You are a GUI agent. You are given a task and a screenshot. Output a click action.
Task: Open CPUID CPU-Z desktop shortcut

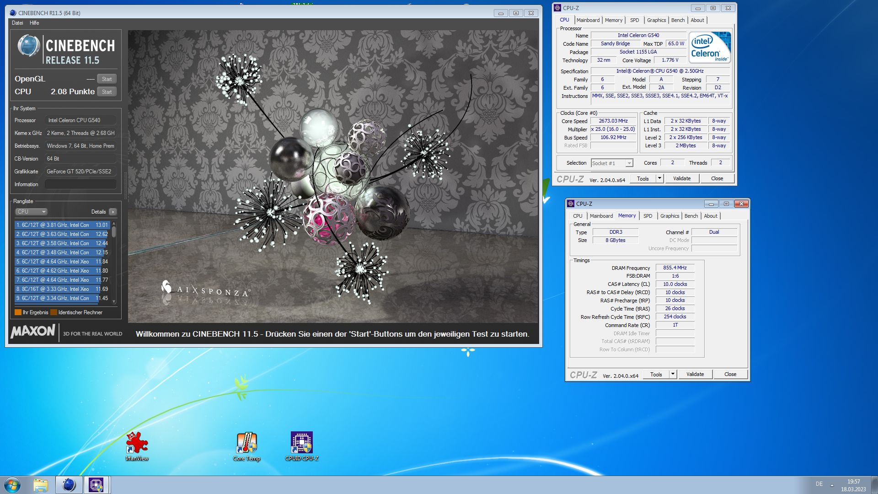click(302, 446)
